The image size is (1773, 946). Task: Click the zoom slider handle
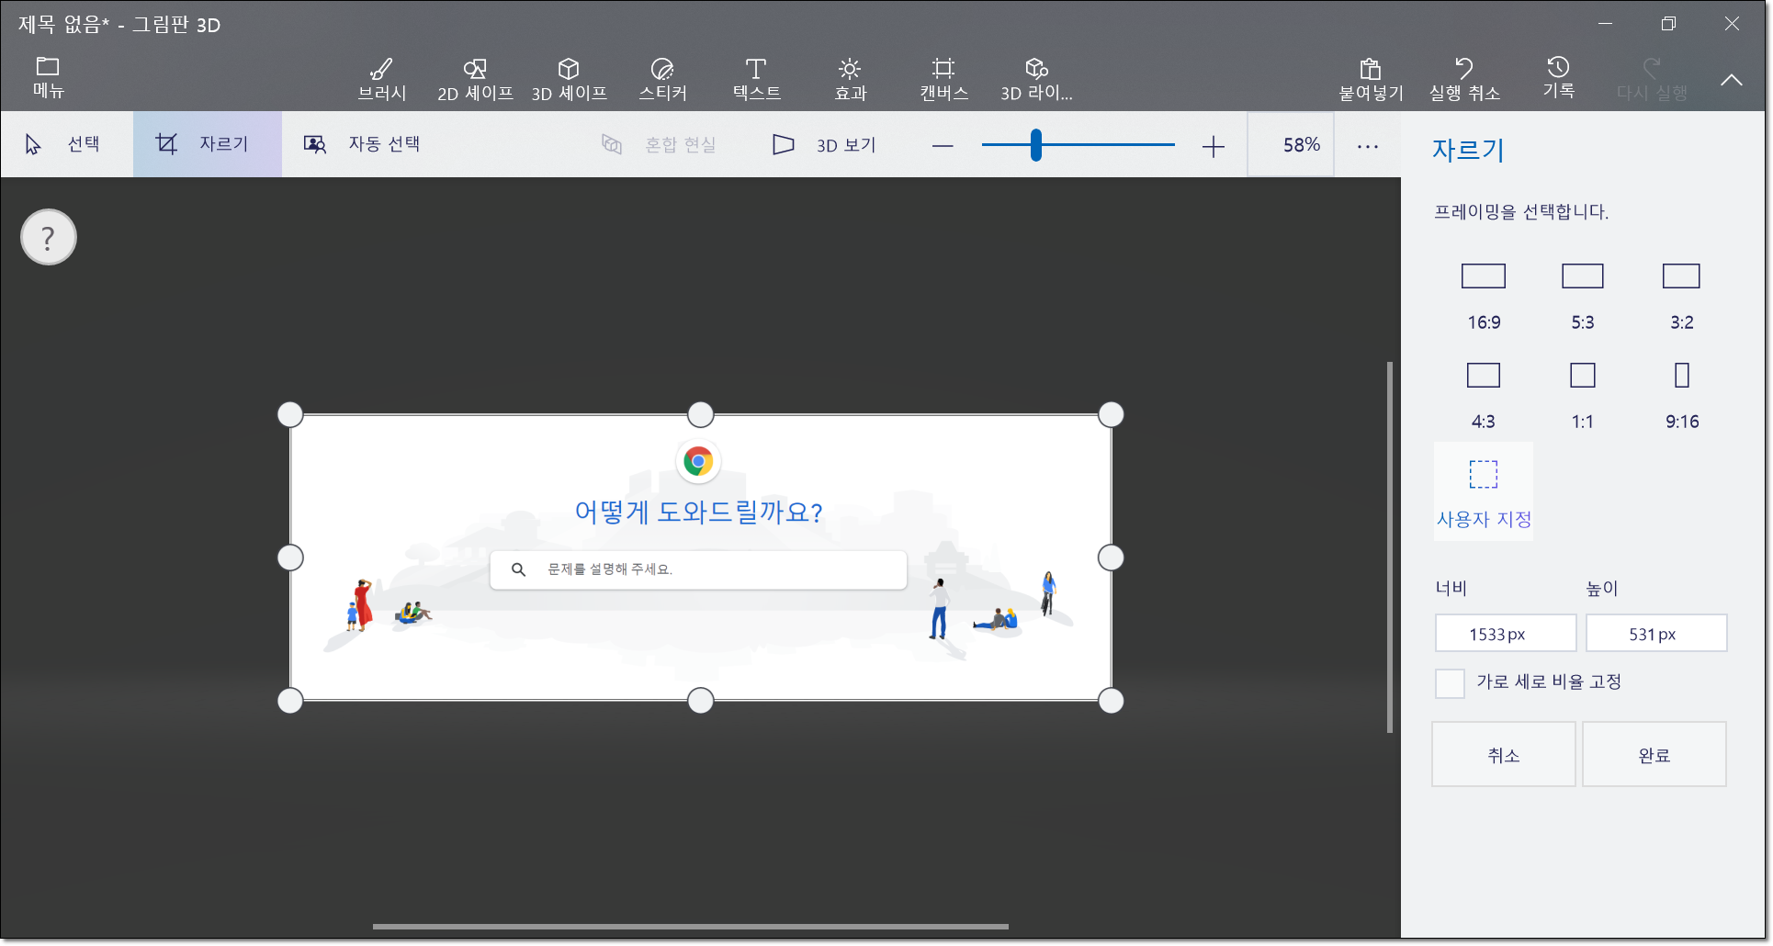(x=1036, y=145)
